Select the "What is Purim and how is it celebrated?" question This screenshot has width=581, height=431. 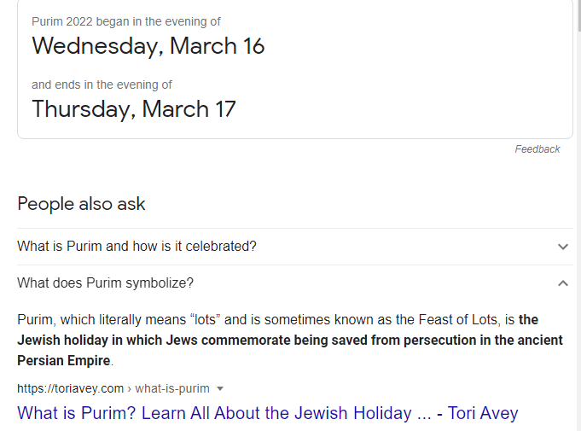[x=137, y=247]
